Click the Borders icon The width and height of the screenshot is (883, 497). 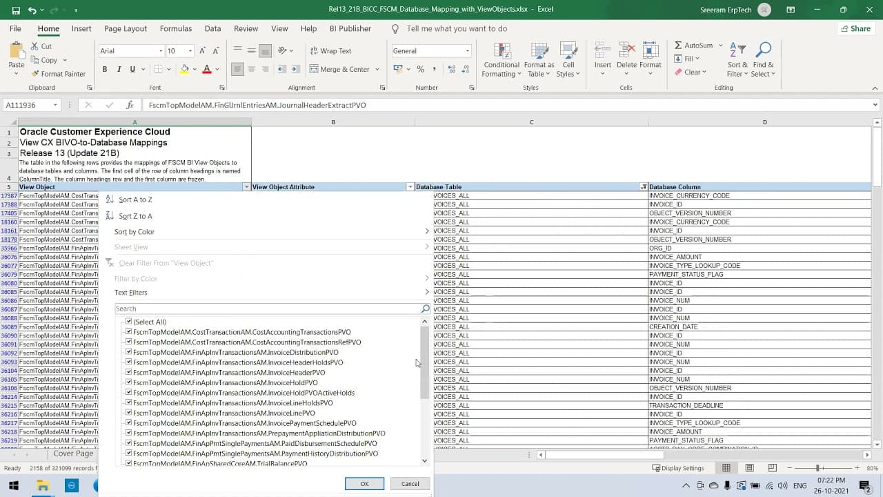(158, 69)
